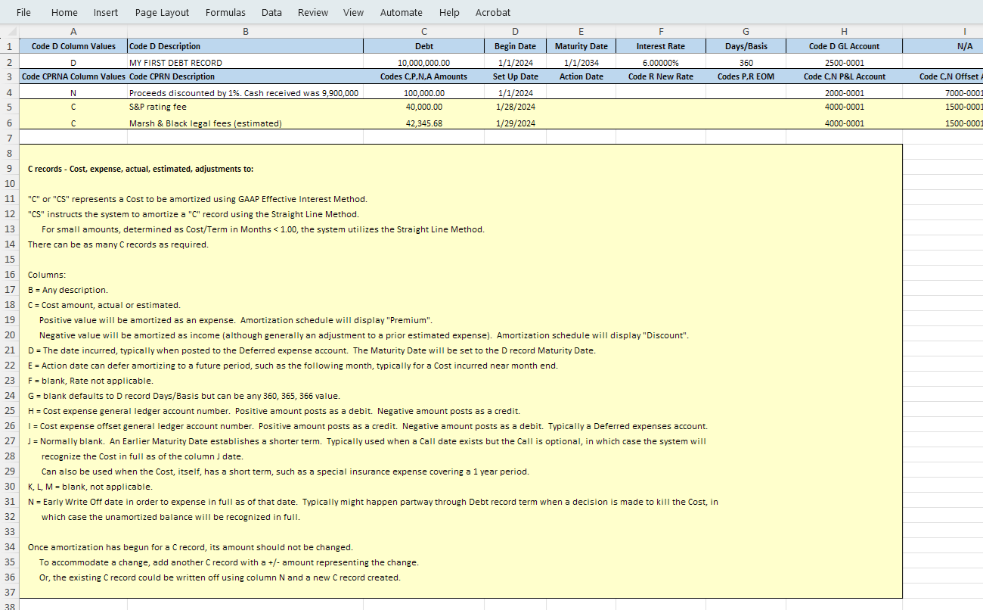Click 'Code CPRNA Column Values' cell
Screen dimensions: 983x610
[73, 76]
